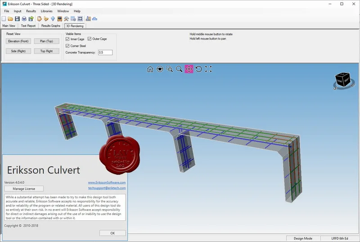360x242 pixels.
Task: Click the rotate circular arrow viewport icon
Action: tap(198, 69)
